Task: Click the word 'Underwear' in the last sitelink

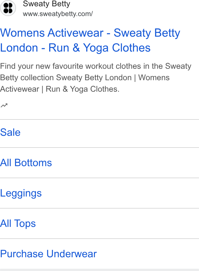Action: (x=71, y=254)
